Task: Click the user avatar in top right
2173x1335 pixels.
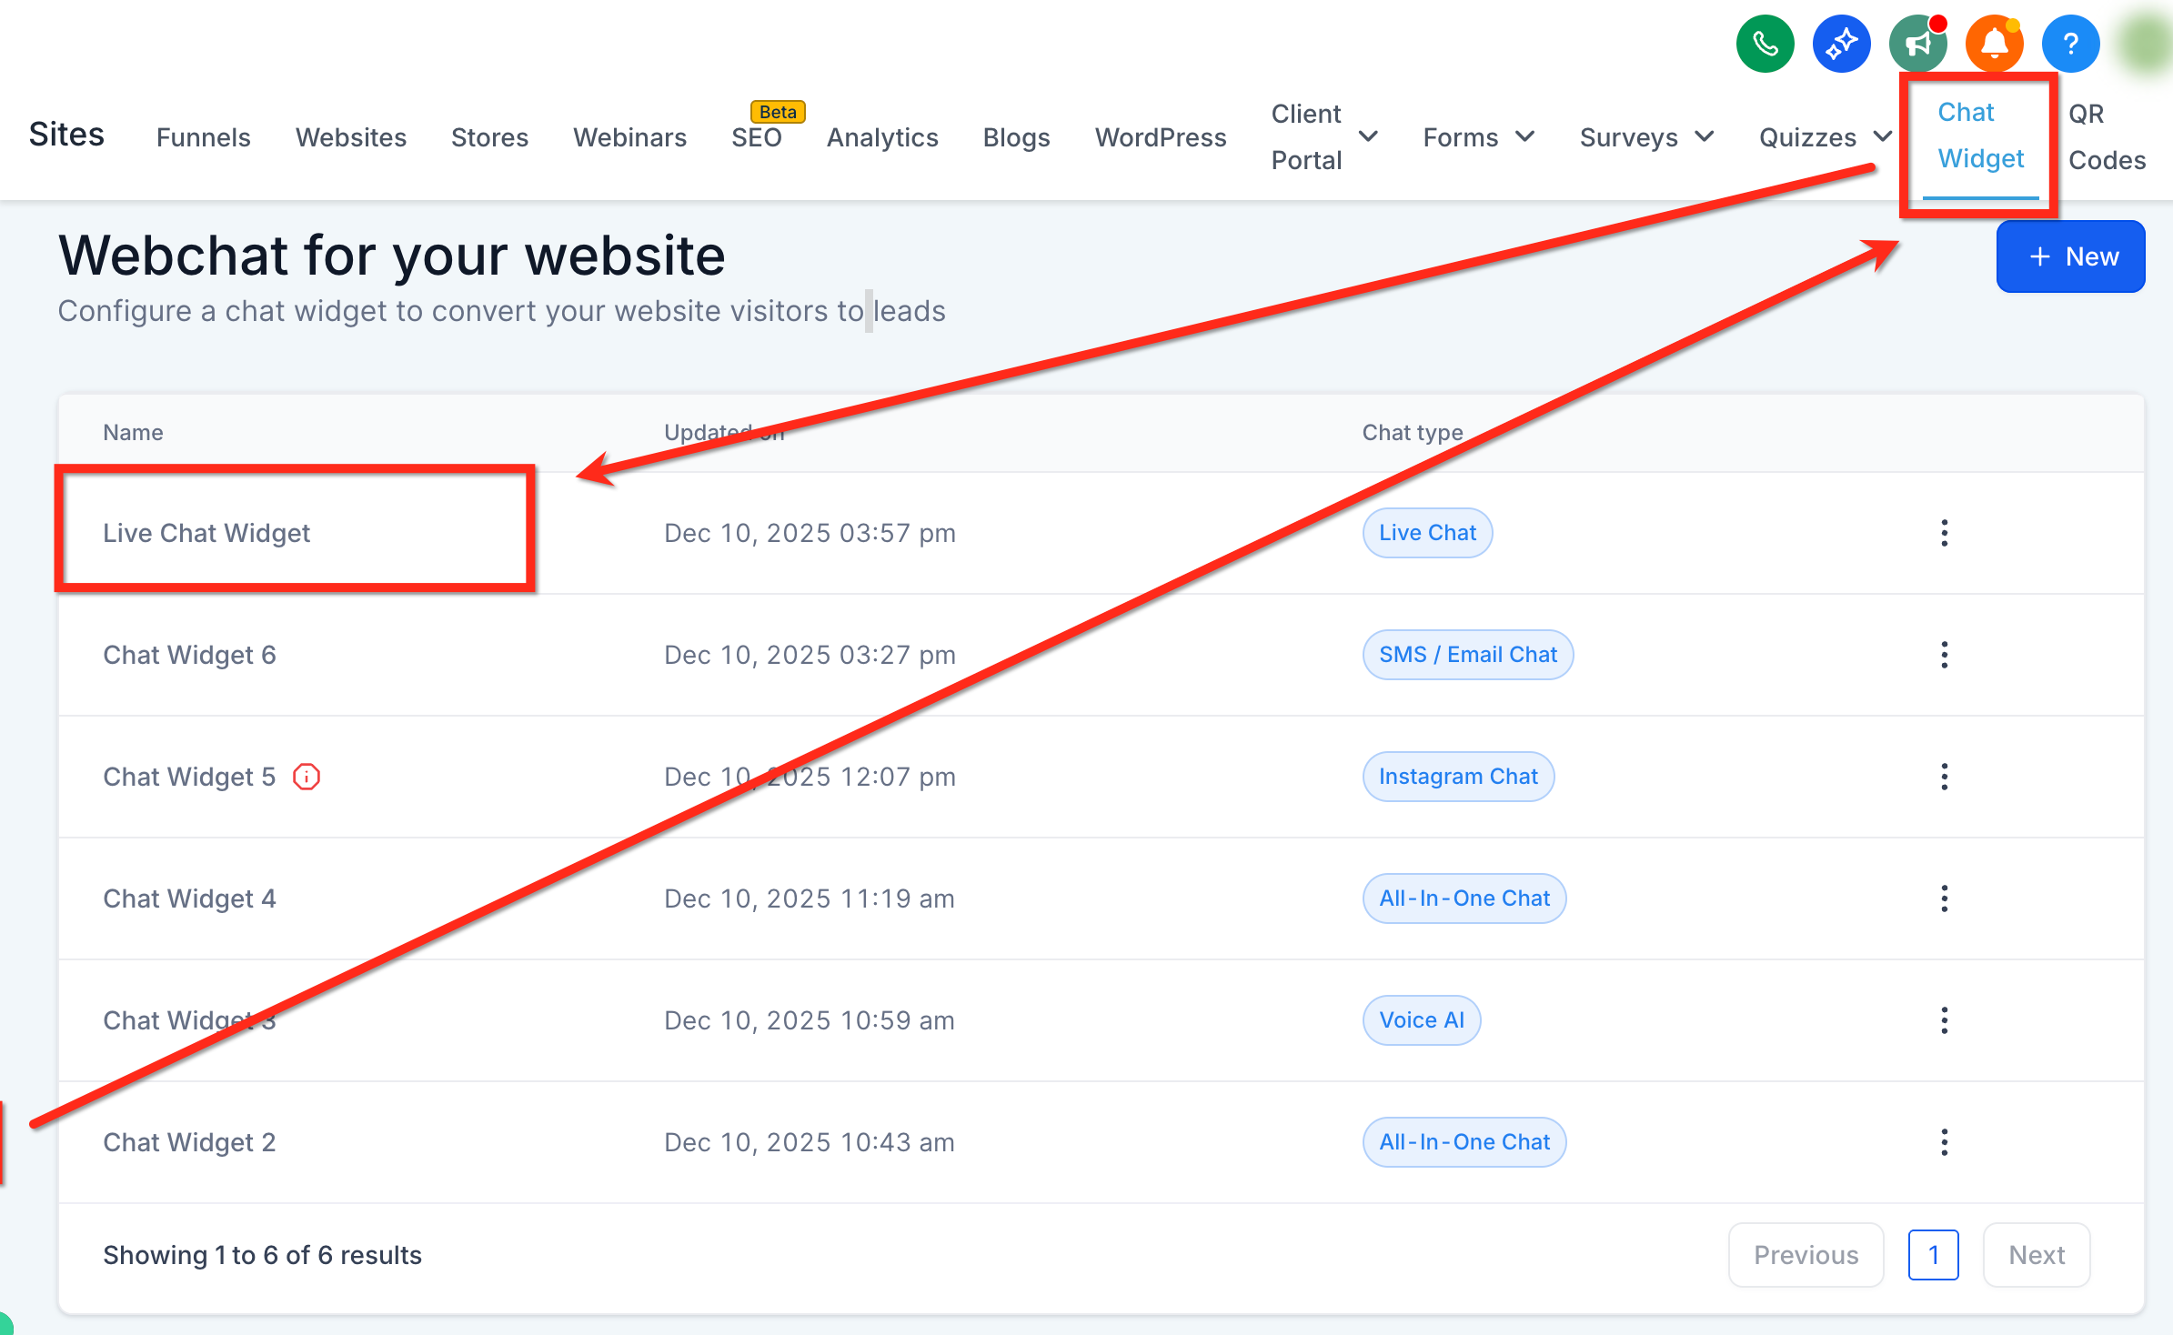Action: click(x=2147, y=44)
